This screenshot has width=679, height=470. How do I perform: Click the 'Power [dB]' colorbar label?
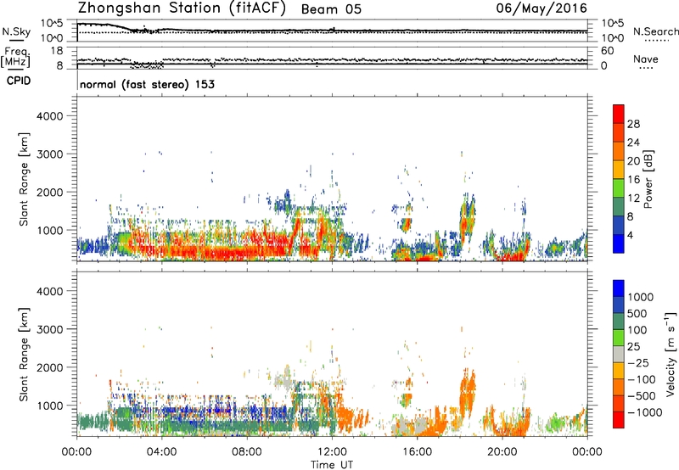648,179
